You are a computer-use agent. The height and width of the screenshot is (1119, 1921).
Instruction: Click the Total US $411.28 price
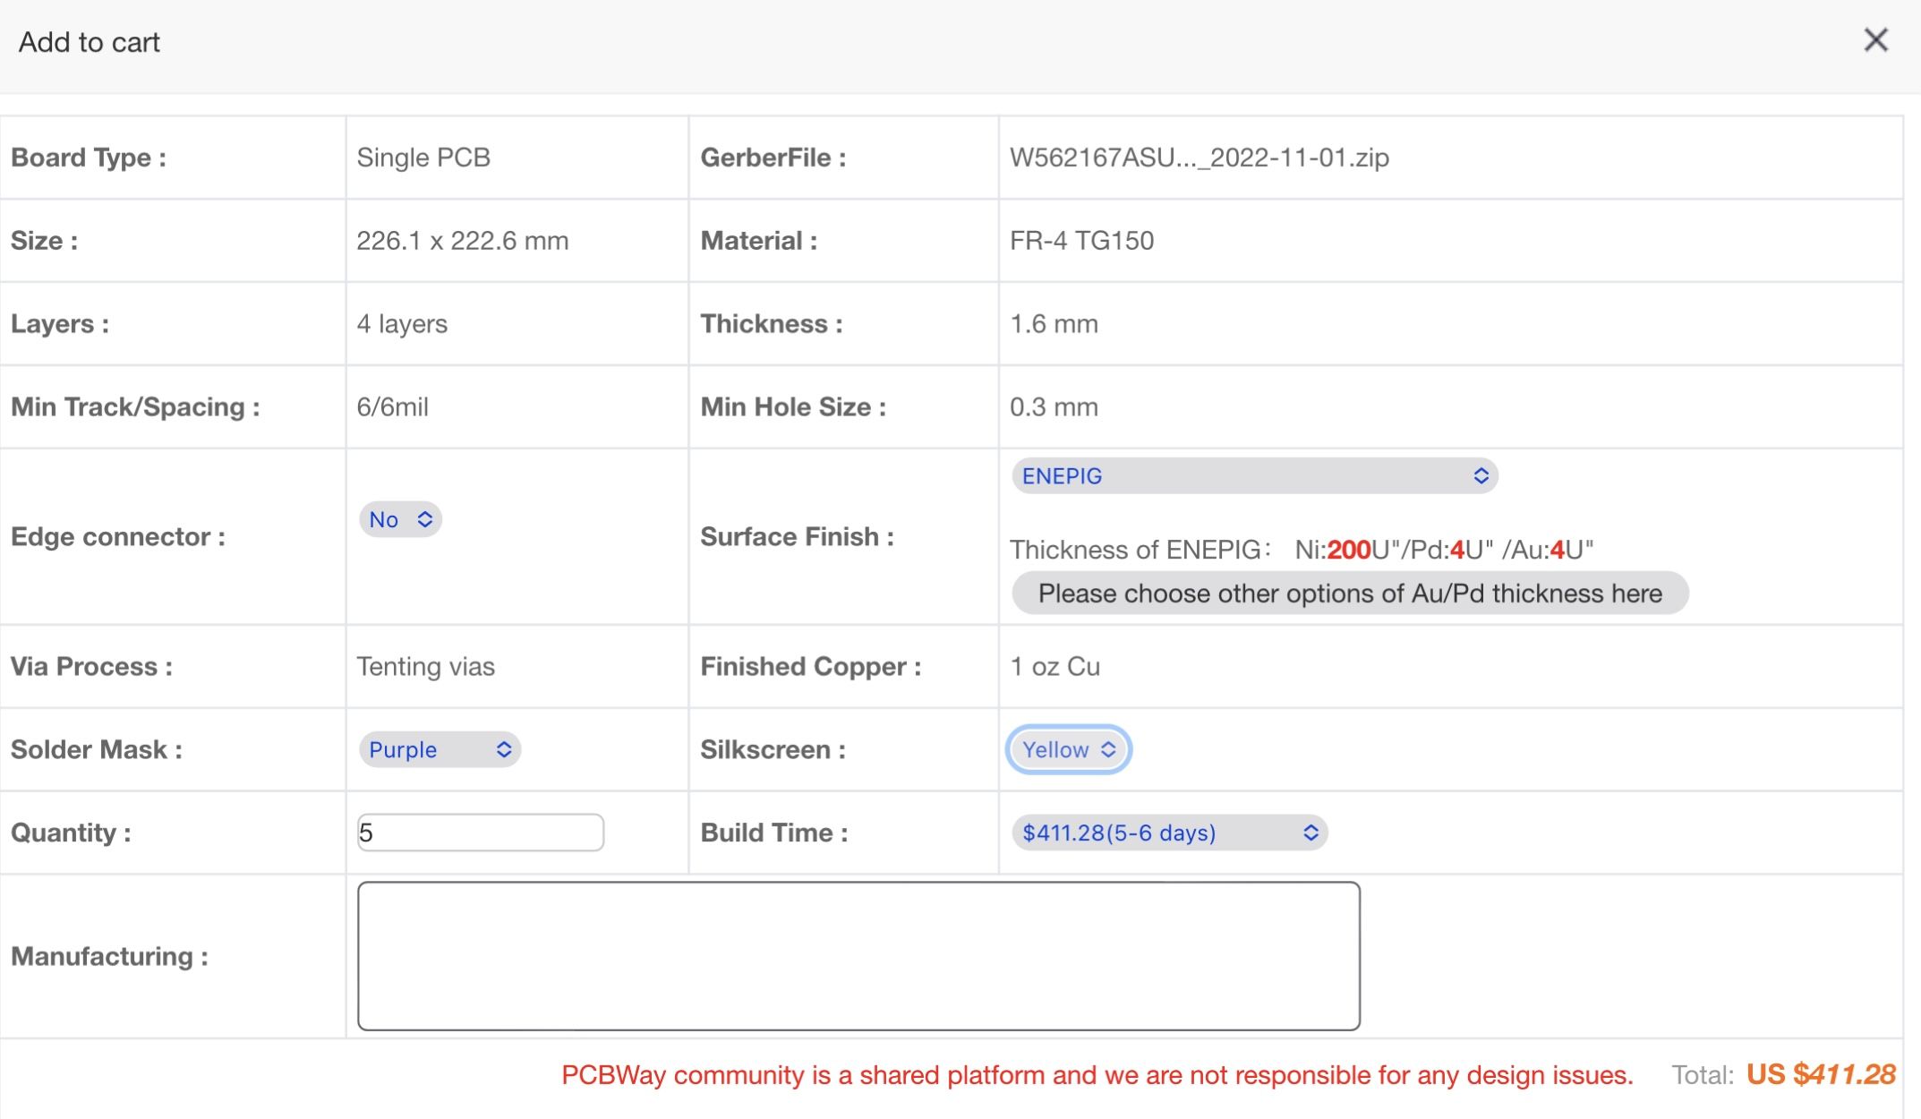pyautogui.click(x=1820, y=1074)
